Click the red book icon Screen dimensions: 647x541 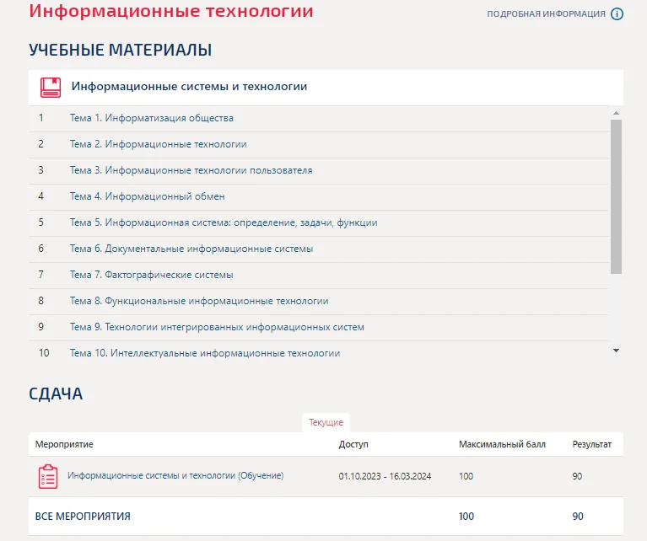point(51,88)
